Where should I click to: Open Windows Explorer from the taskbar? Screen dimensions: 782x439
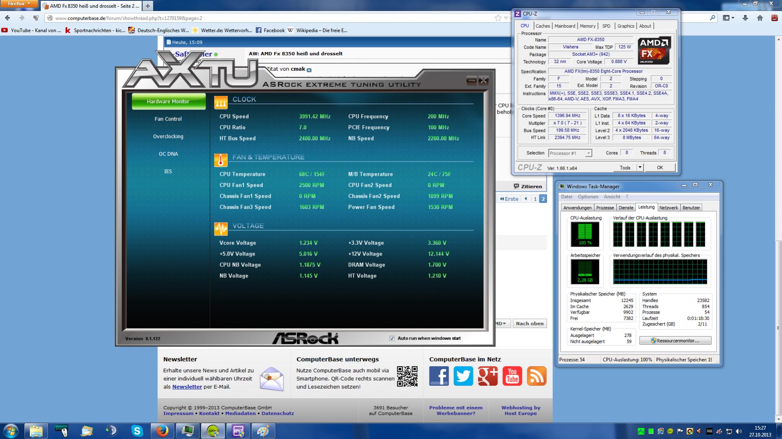[36, 431]
